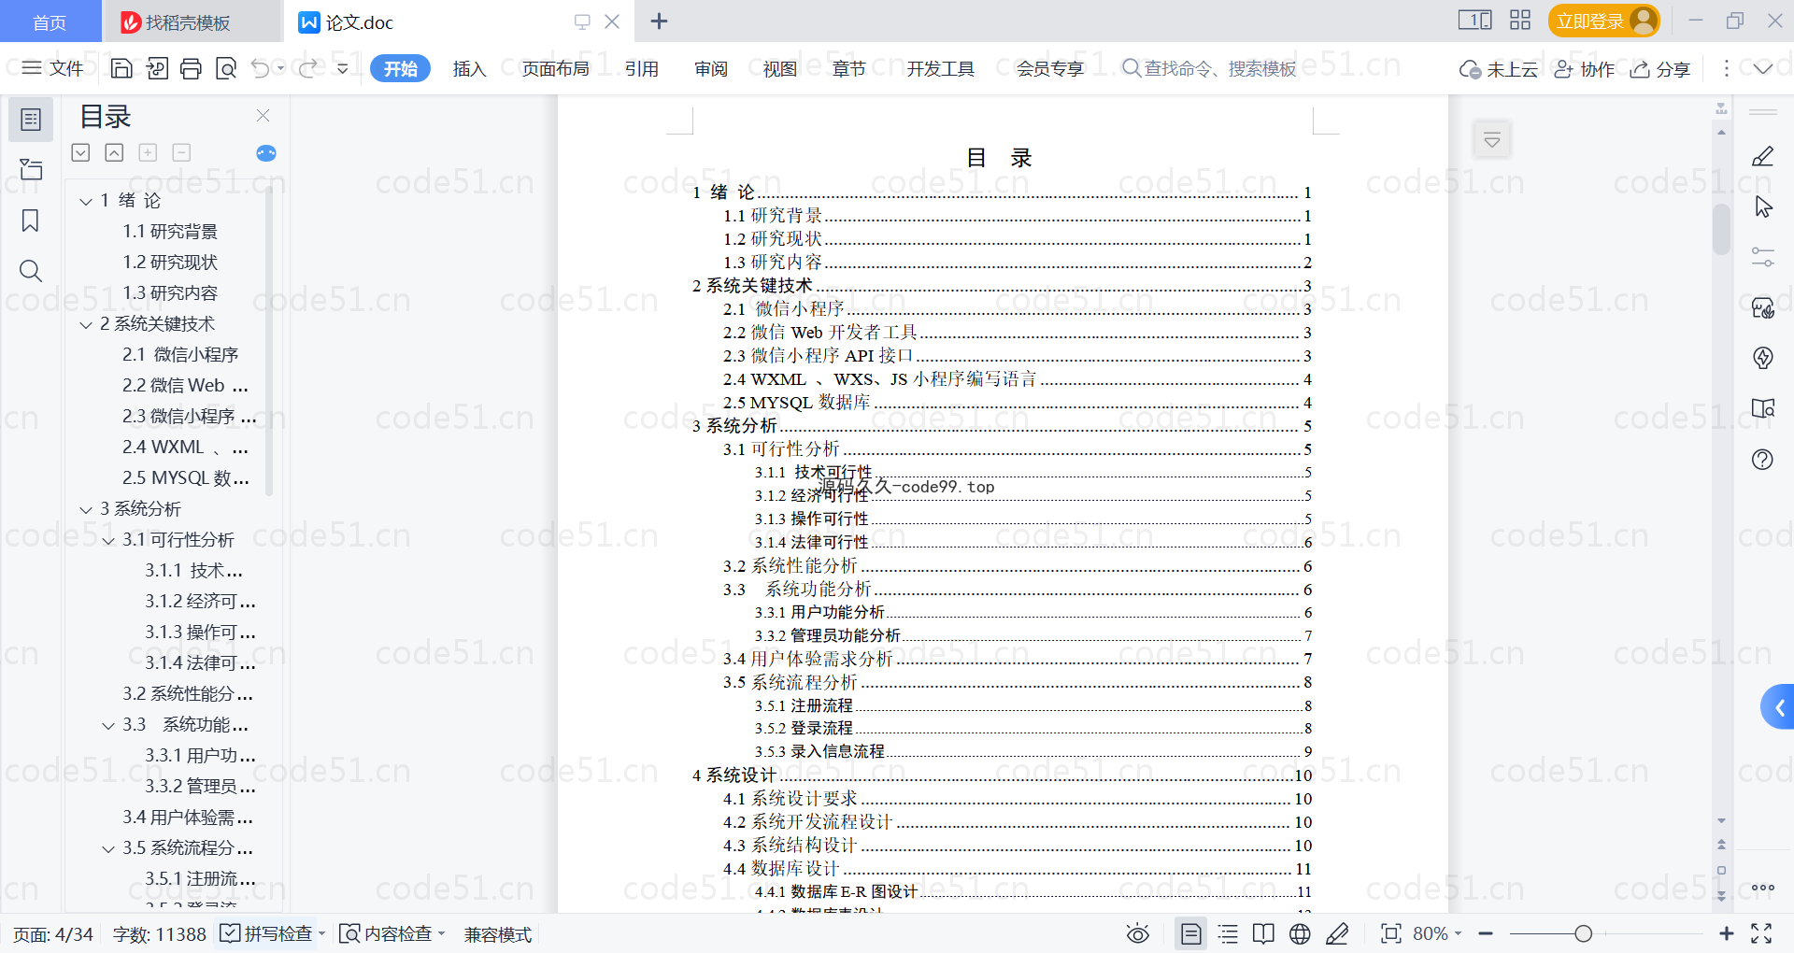Expand the right side panel blue arrow
Viewport: 1794px width, 953px height.
(1778, 708)
